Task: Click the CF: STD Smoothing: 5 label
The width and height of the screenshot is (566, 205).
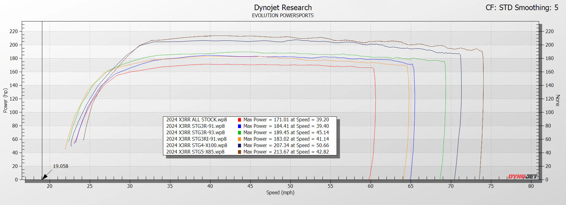Action: pos(522,8)
